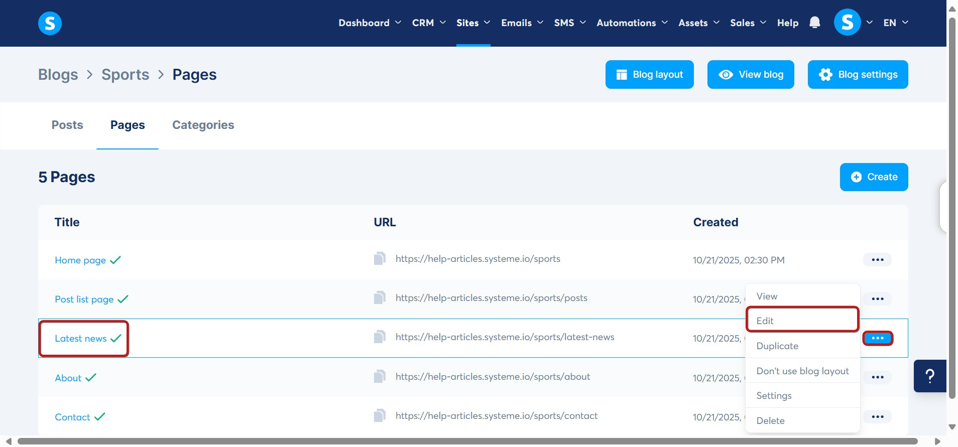
Task: Open Blog settings
Action: [858, 74]
